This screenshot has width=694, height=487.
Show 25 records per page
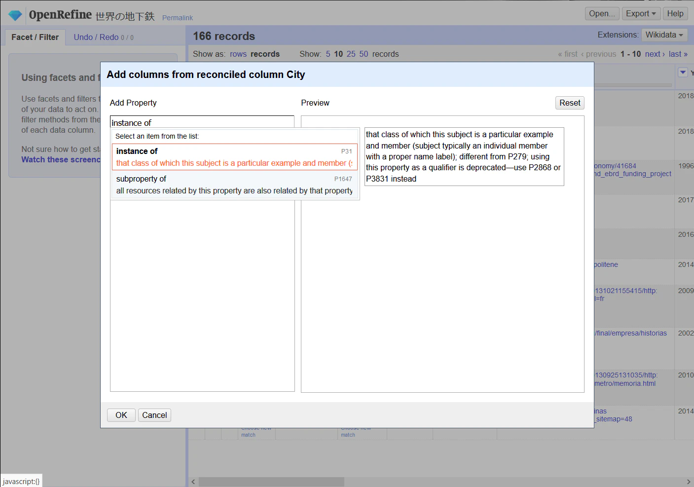[351, 54]
